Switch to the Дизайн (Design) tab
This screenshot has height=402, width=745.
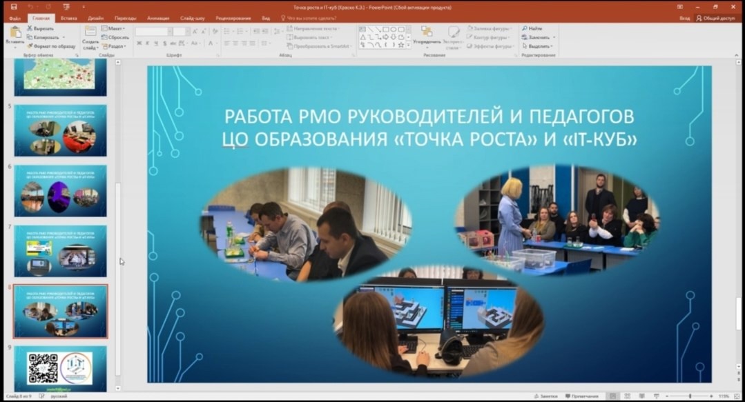tap(95, 18)
